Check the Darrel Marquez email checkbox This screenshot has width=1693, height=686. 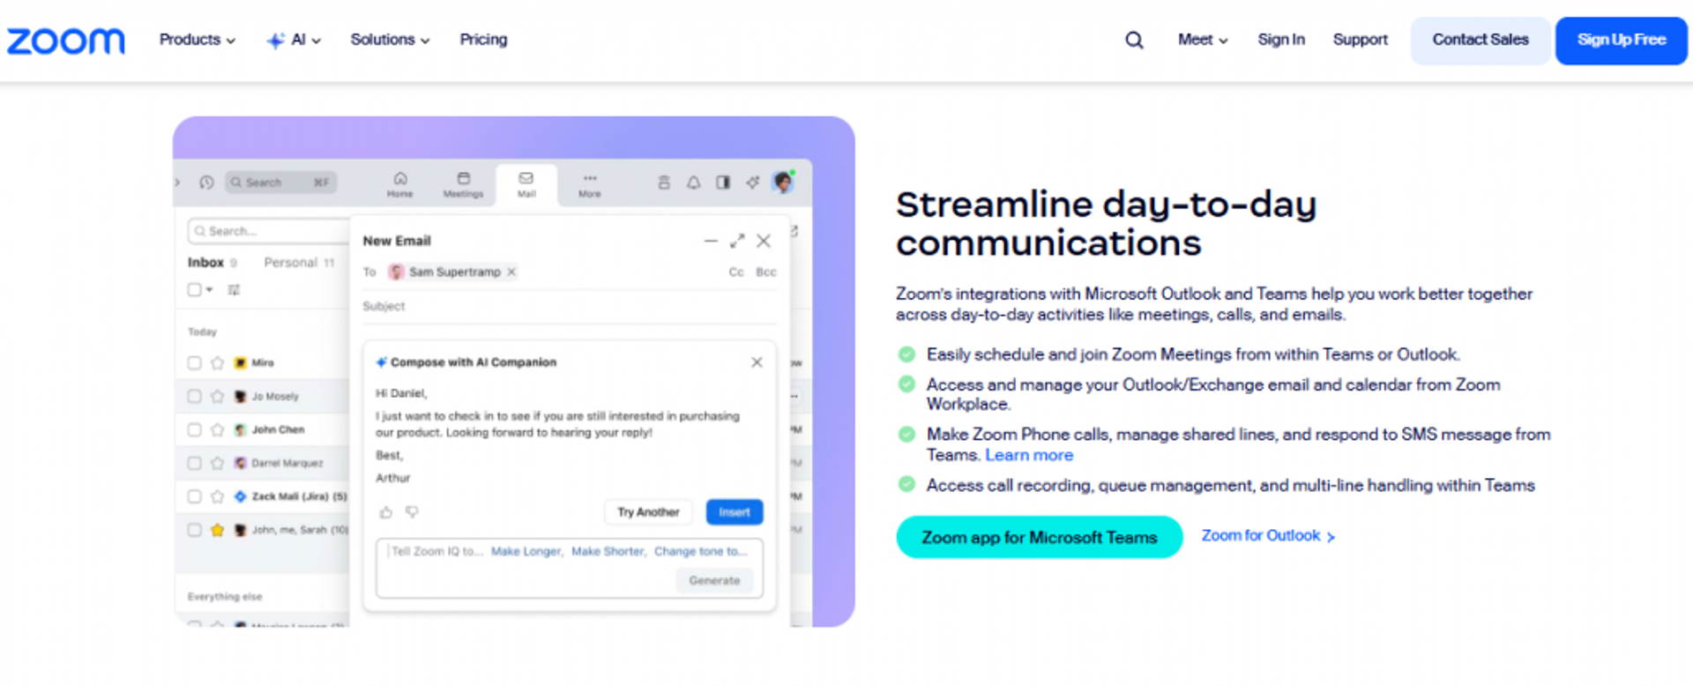[x=194, y=463]
